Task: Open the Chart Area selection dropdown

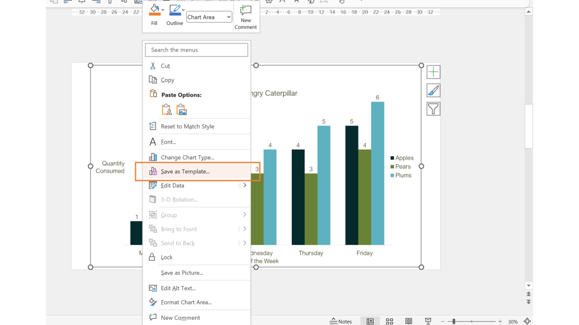Action: tap(209, 17)
